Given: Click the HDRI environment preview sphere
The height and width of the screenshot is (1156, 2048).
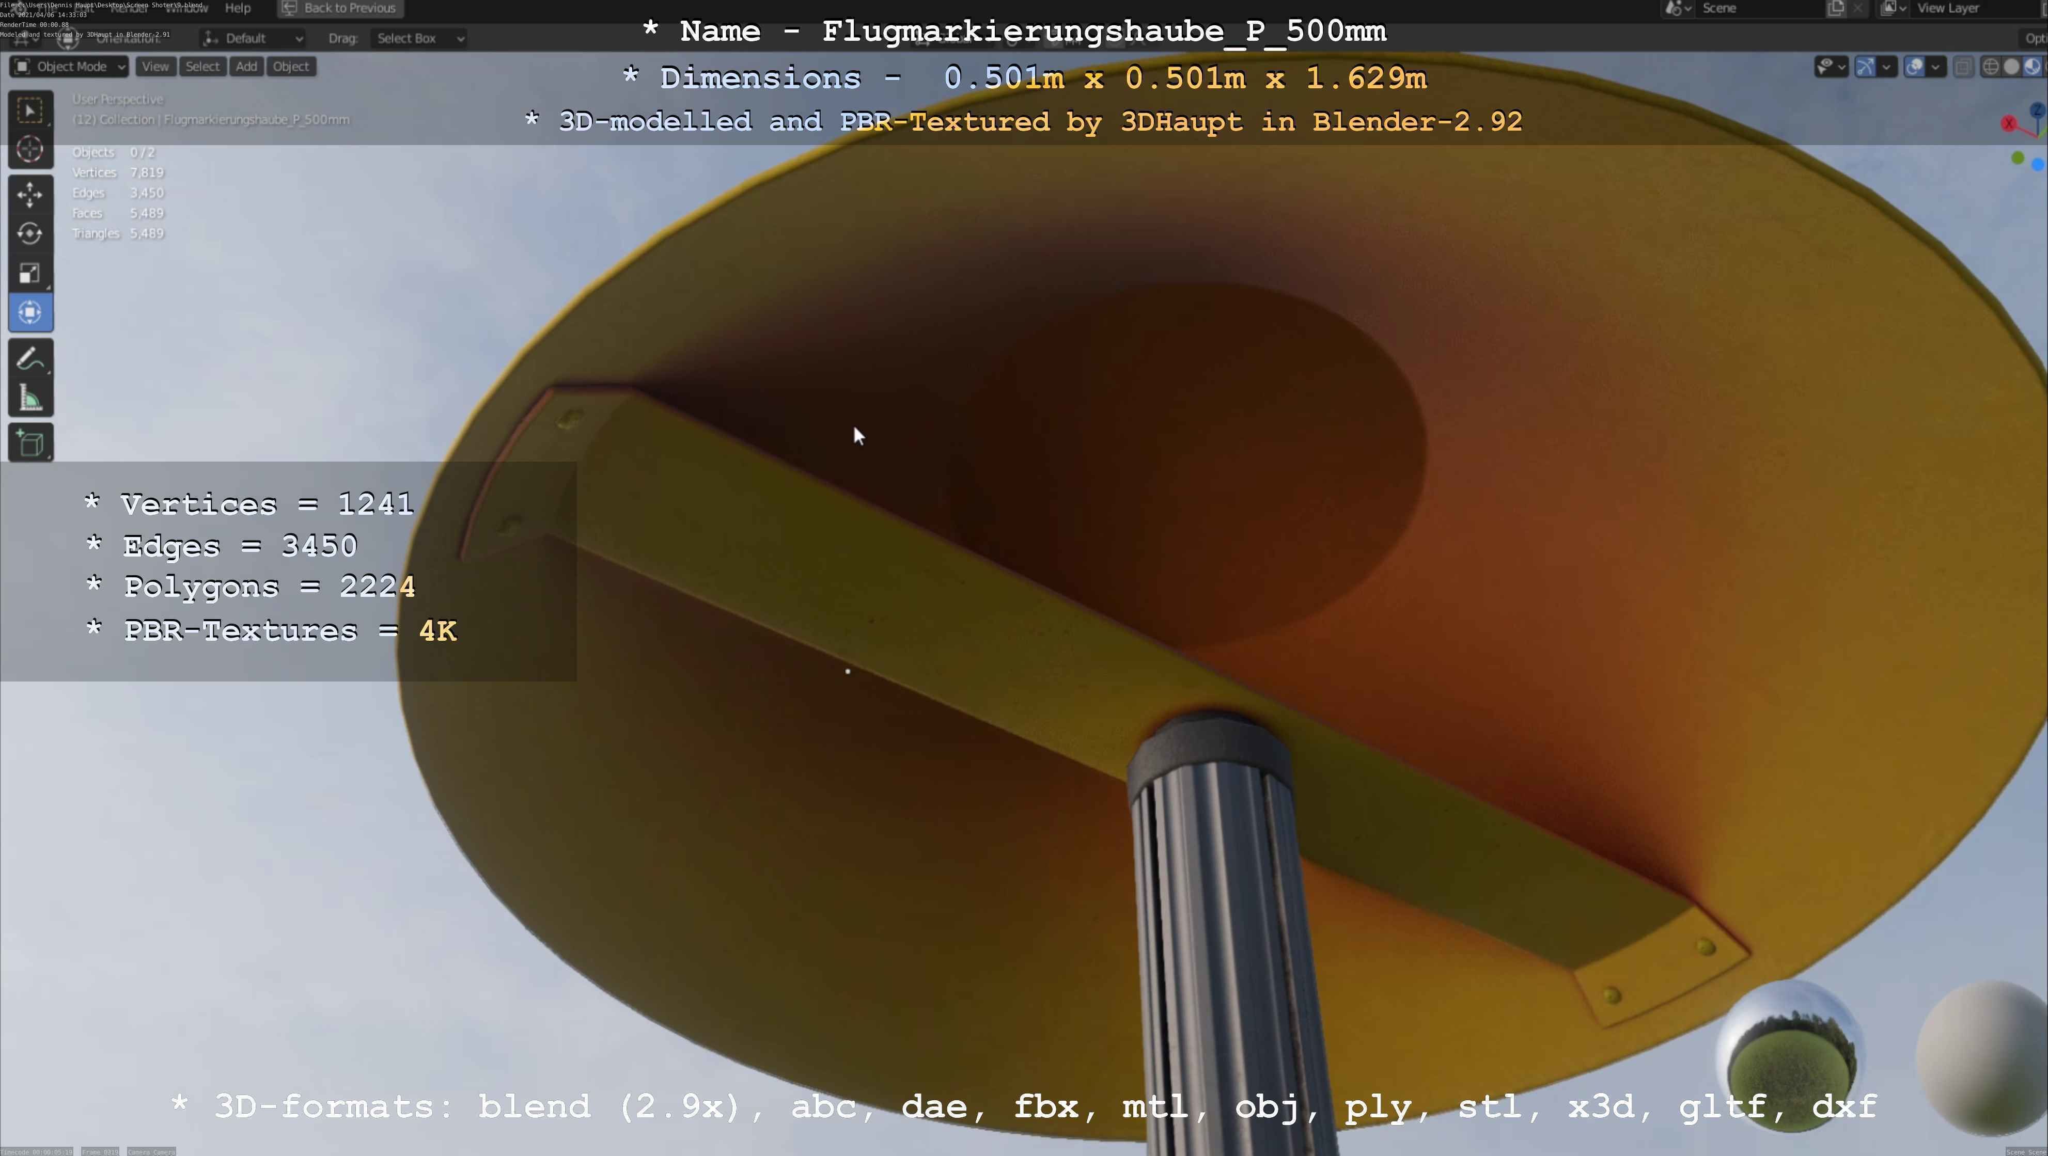Looking at the screenshot, I should click(x=1791, y=1055).
